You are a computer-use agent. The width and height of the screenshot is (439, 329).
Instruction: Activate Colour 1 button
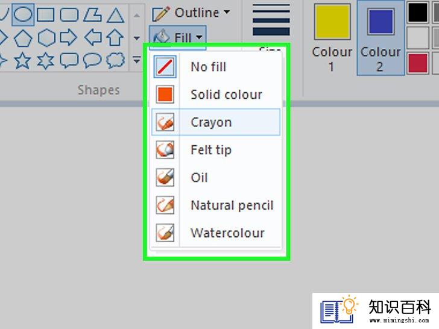coord(332,37)
